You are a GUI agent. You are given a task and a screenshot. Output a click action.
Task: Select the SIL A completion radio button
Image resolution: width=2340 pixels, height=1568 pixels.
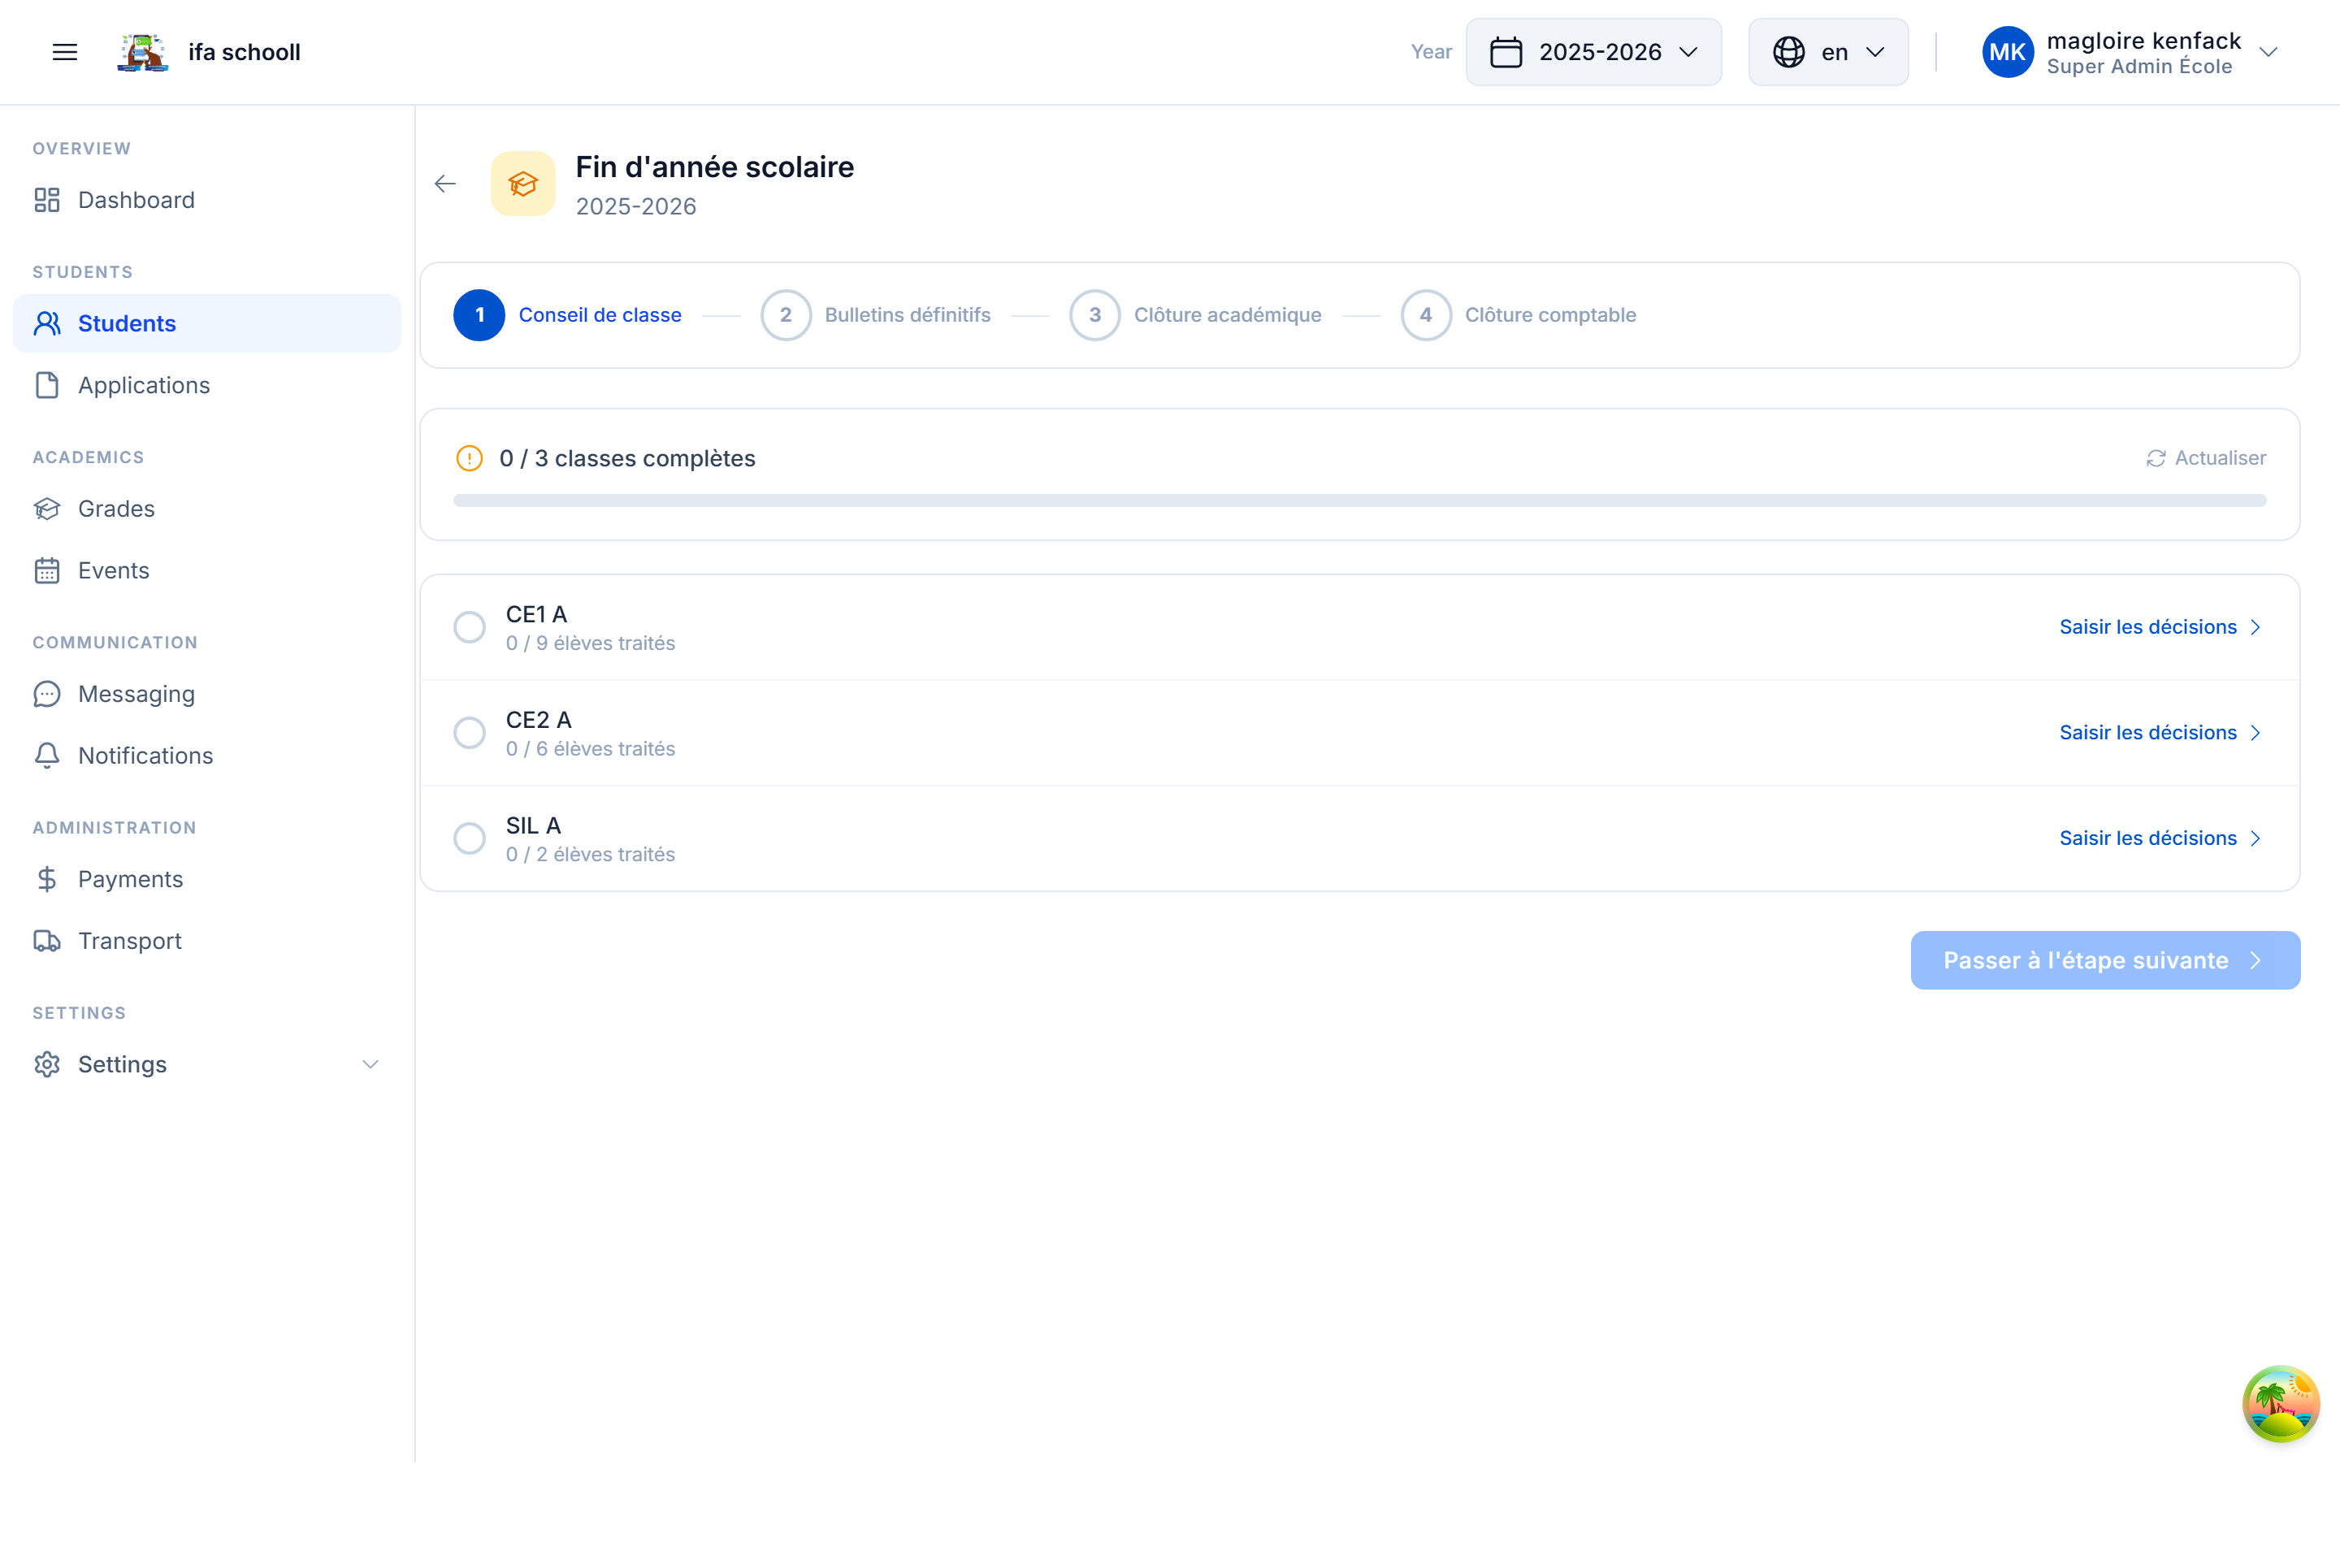click(469, 838)
